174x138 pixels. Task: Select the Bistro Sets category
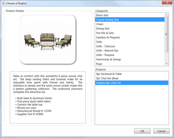point(130,15)
